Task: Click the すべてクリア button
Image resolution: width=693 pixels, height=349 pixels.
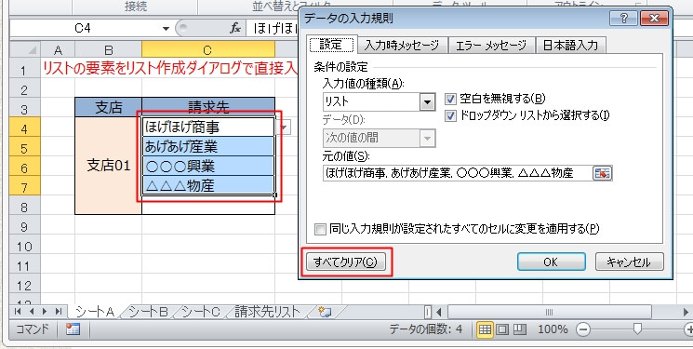Action: pos(345,262)
